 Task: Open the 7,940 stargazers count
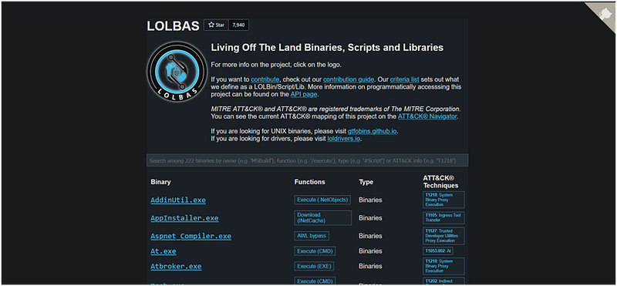[238, 25]
